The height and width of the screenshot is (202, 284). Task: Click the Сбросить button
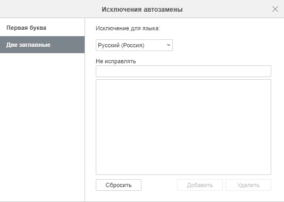point(119,185)
